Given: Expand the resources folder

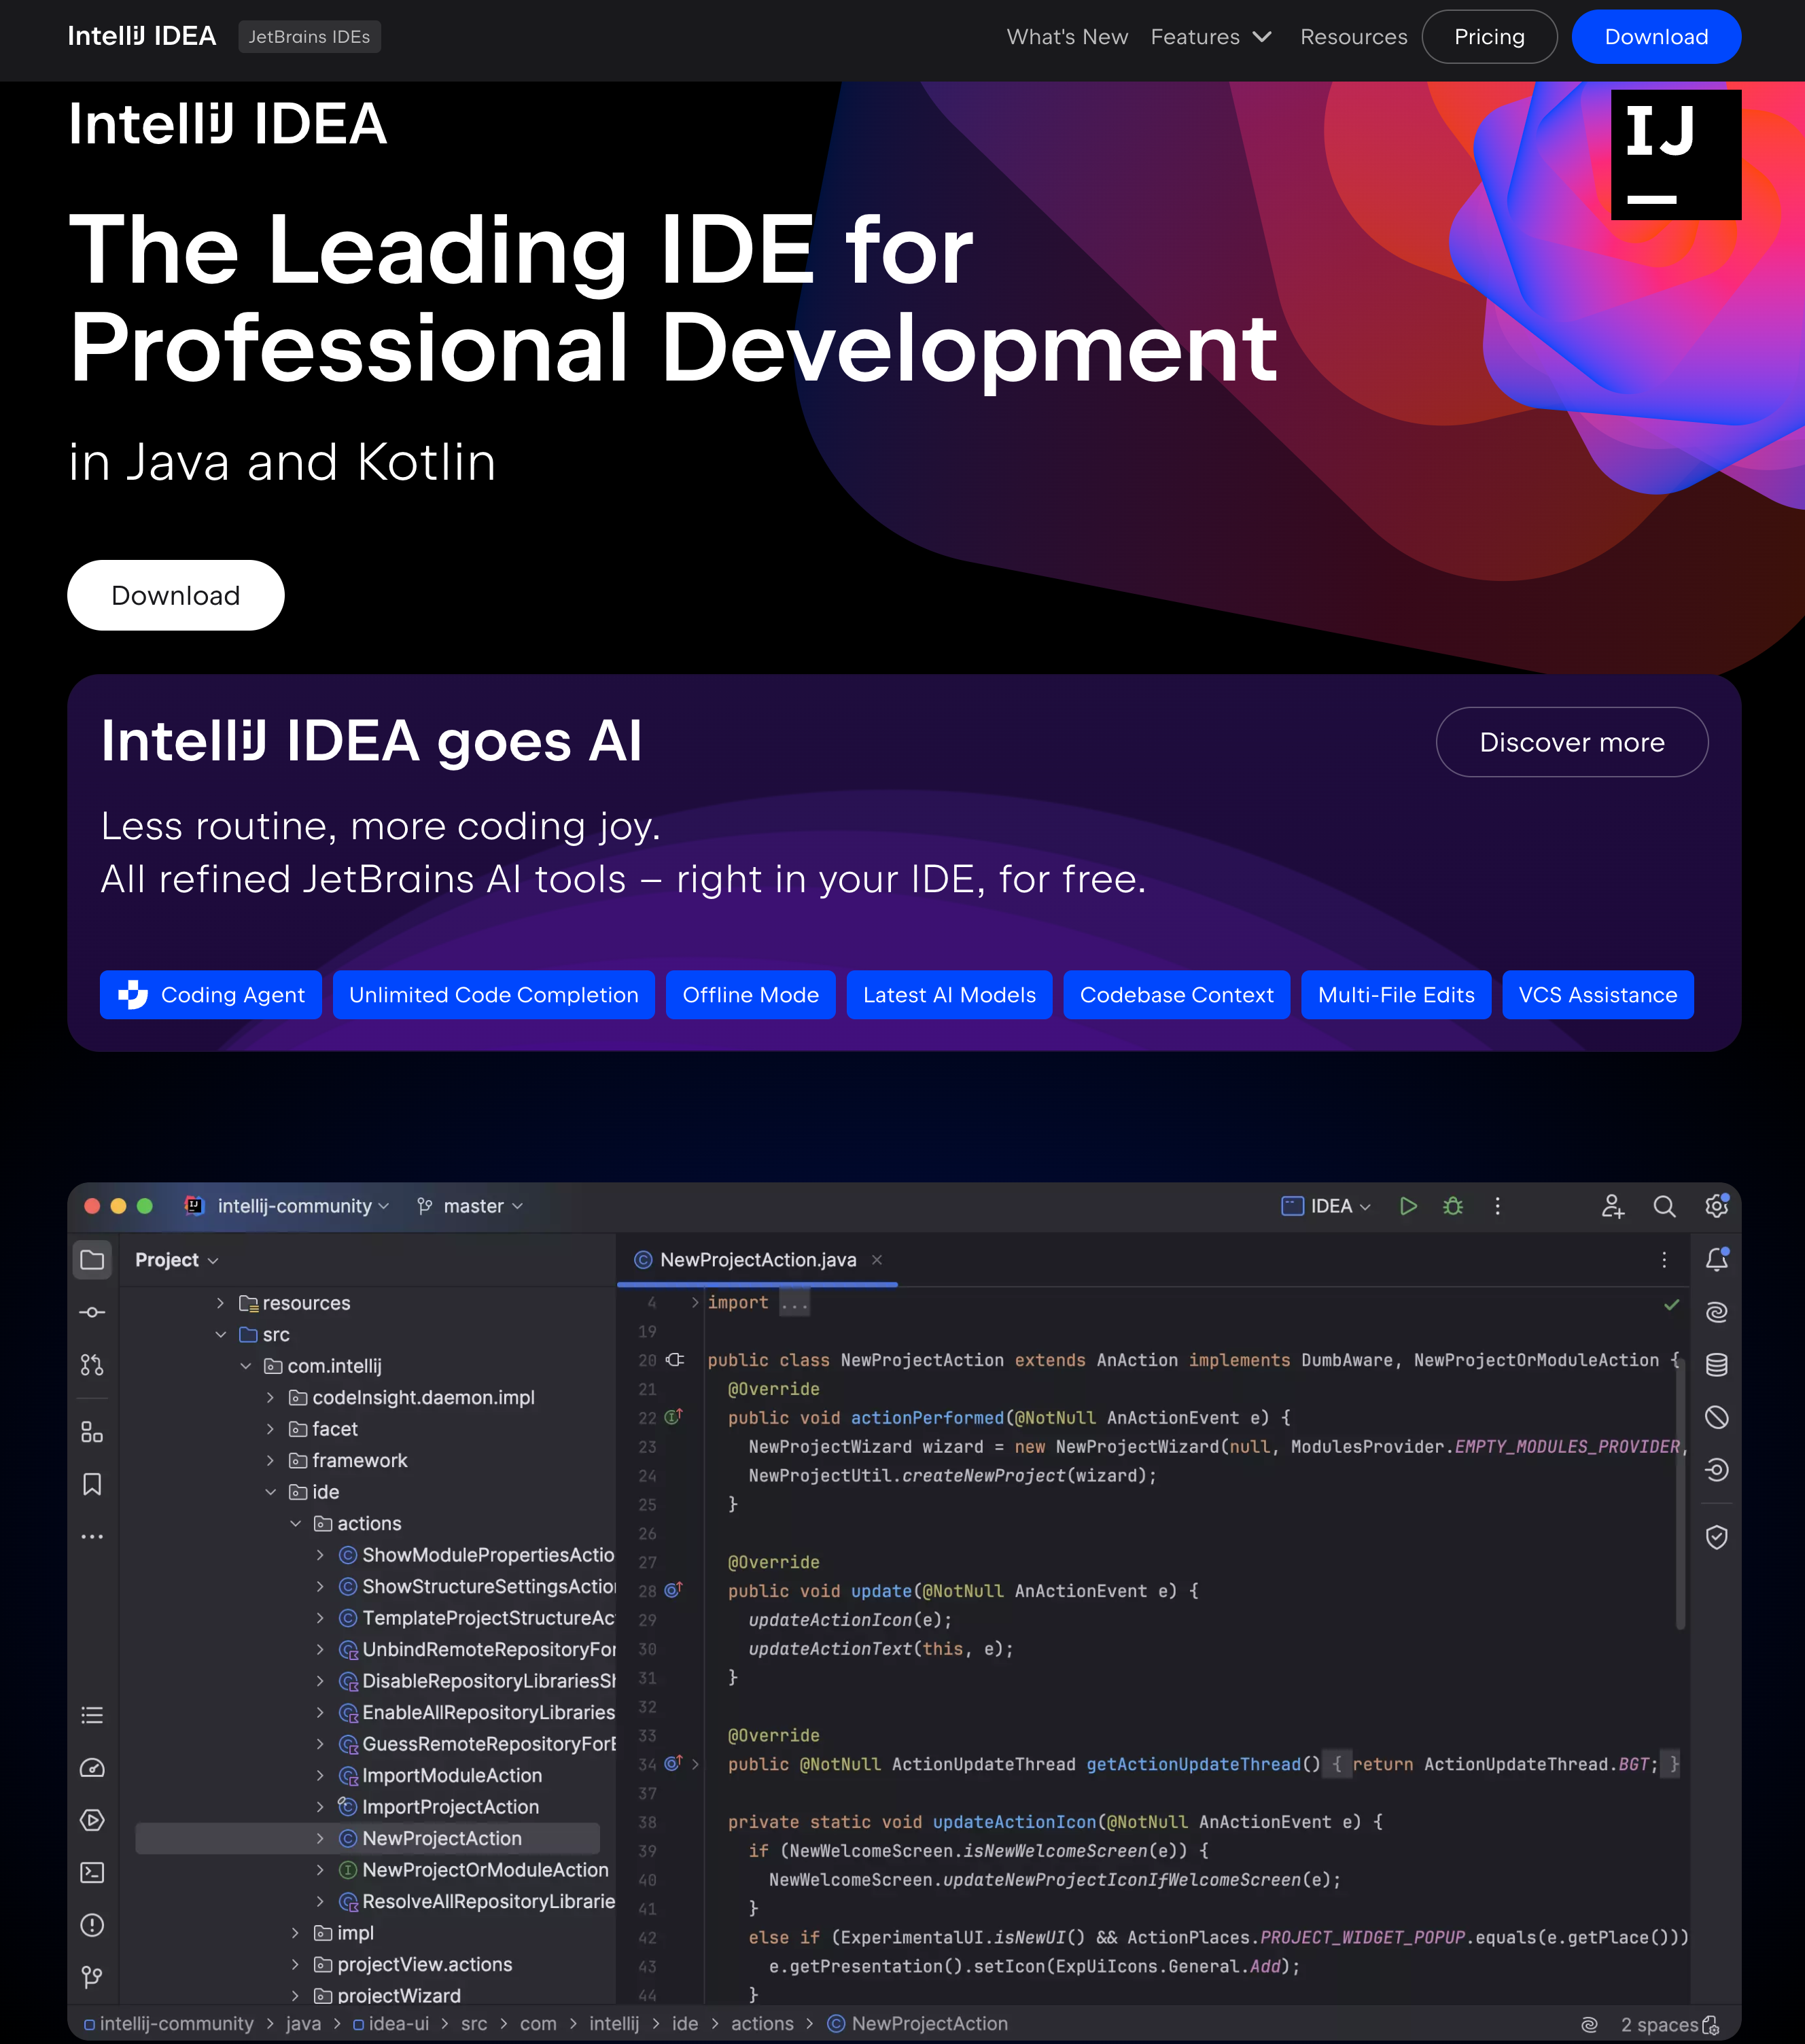Looking at the screenshot, I should 220,1303.
